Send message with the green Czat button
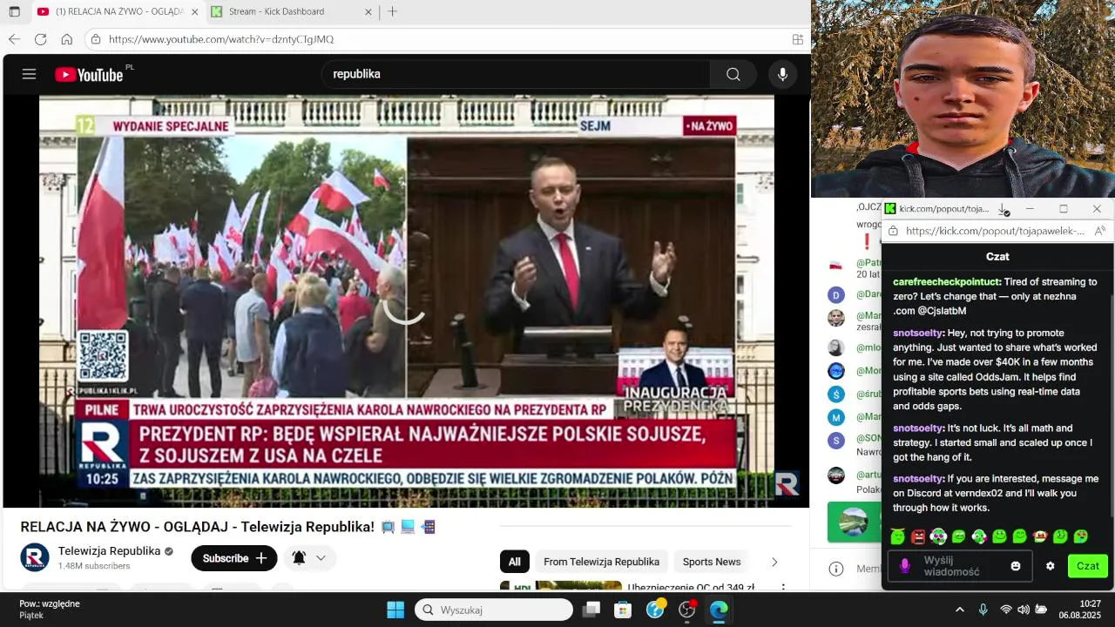This screenshot has height=627, width=1115. point(1087,566)
